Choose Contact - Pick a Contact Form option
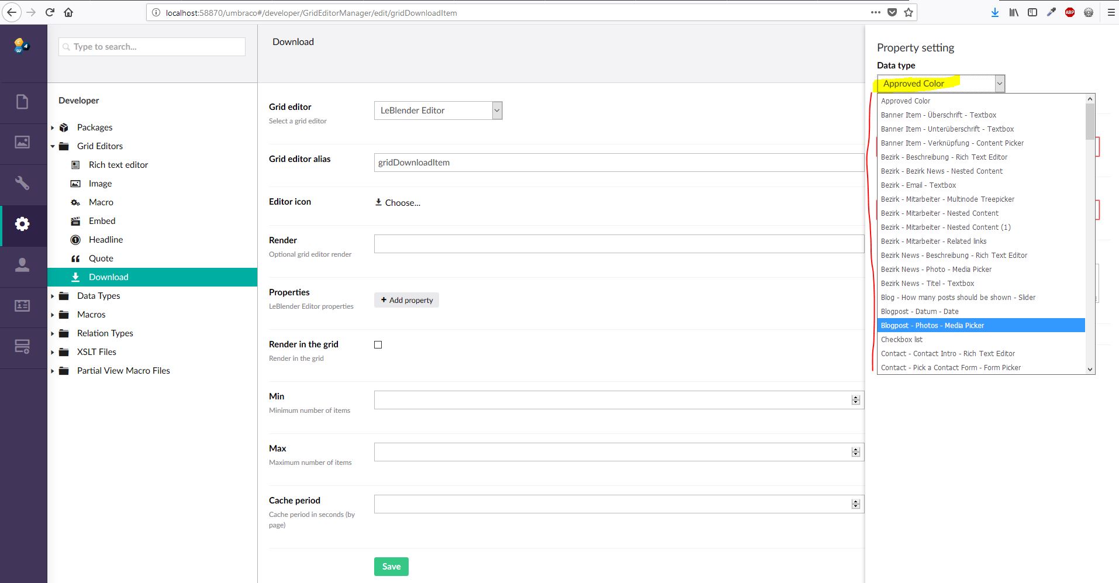 (981, 368)
